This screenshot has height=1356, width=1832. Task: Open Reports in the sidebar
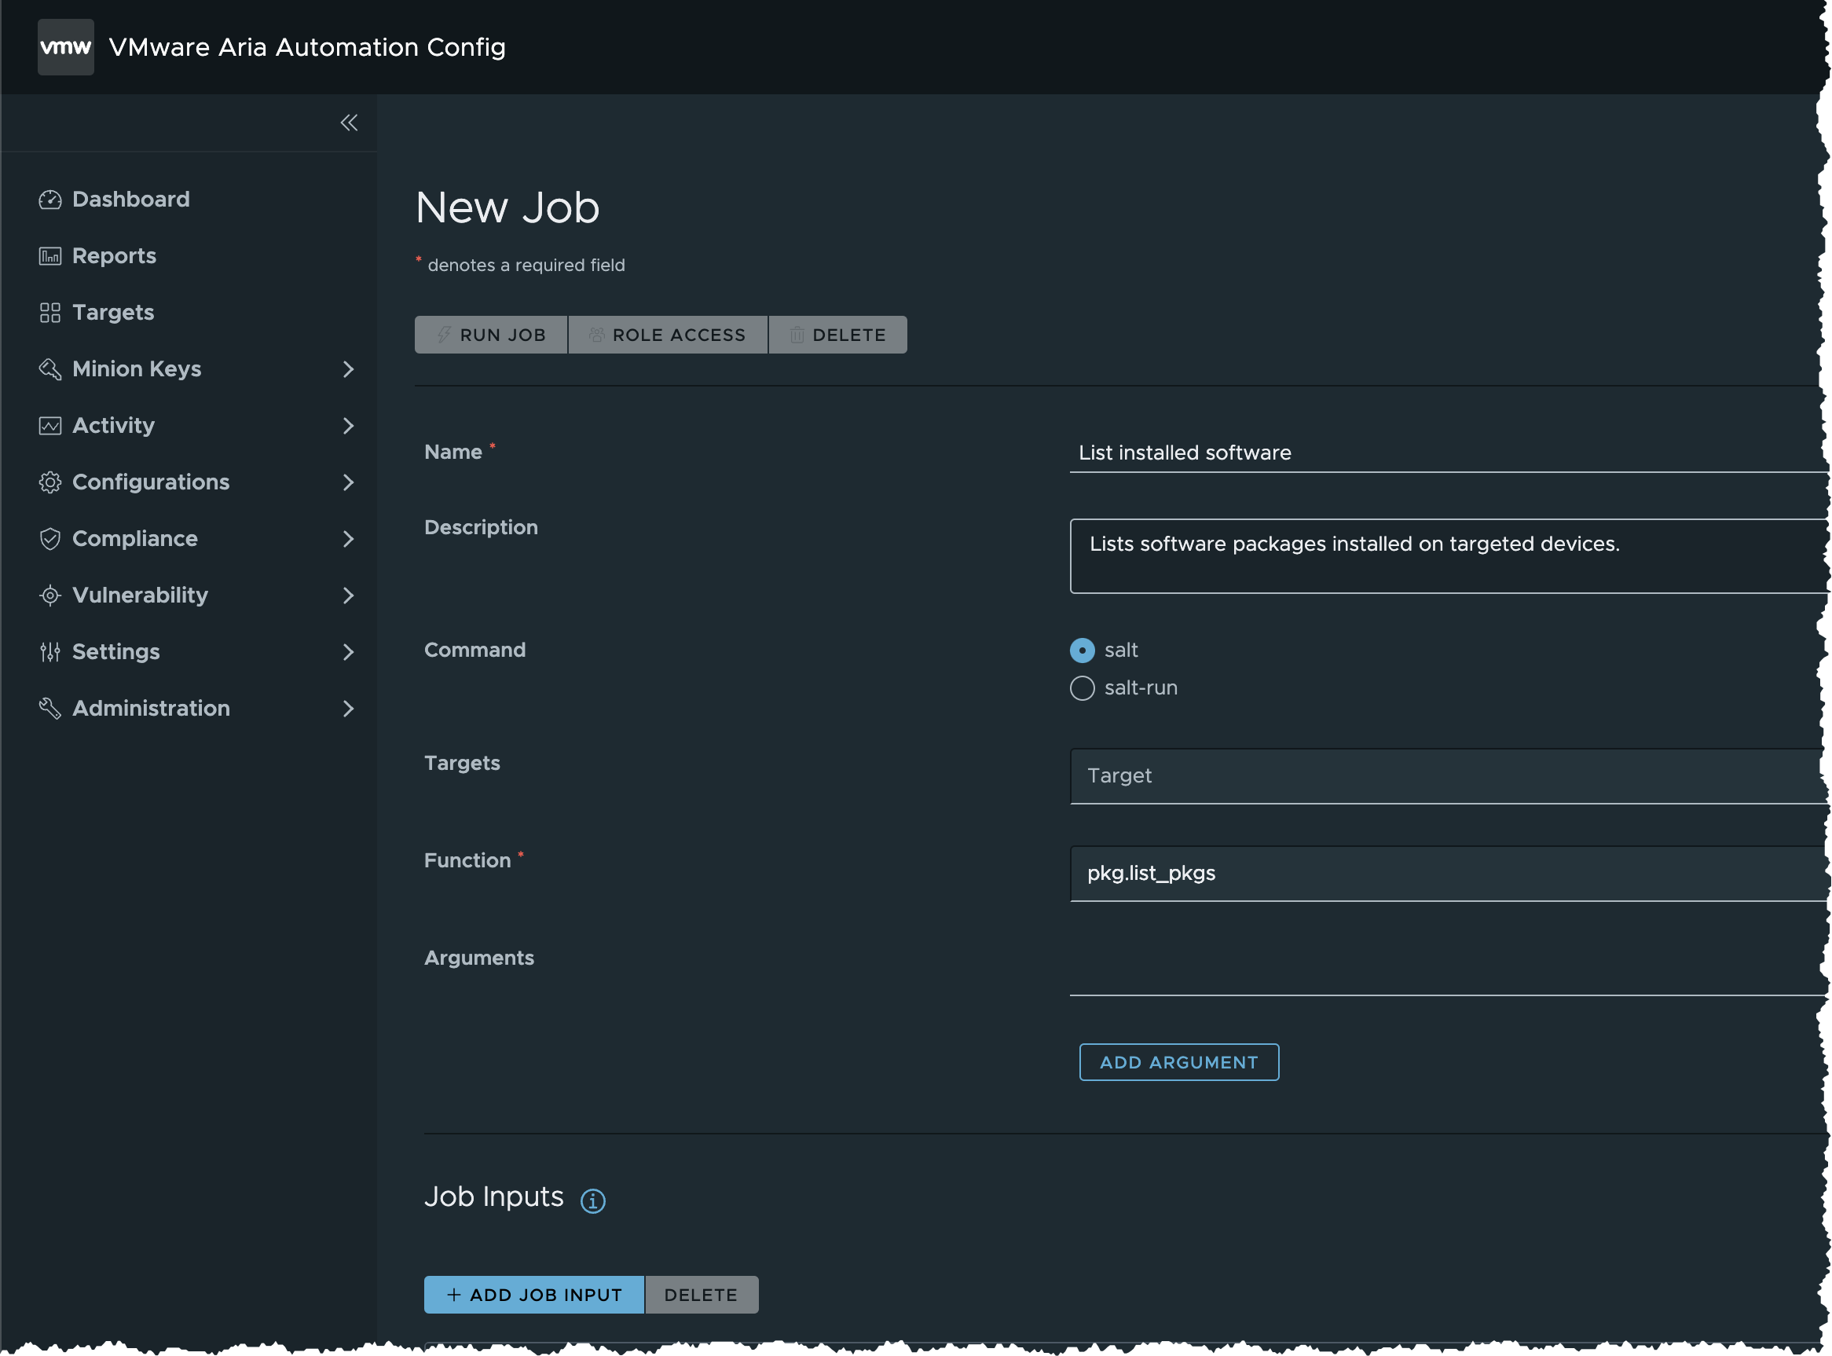coord(114,256)
